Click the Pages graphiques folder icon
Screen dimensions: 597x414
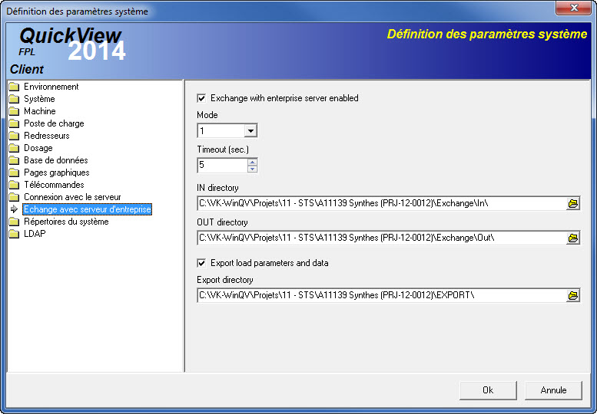[x=14, y=172]
